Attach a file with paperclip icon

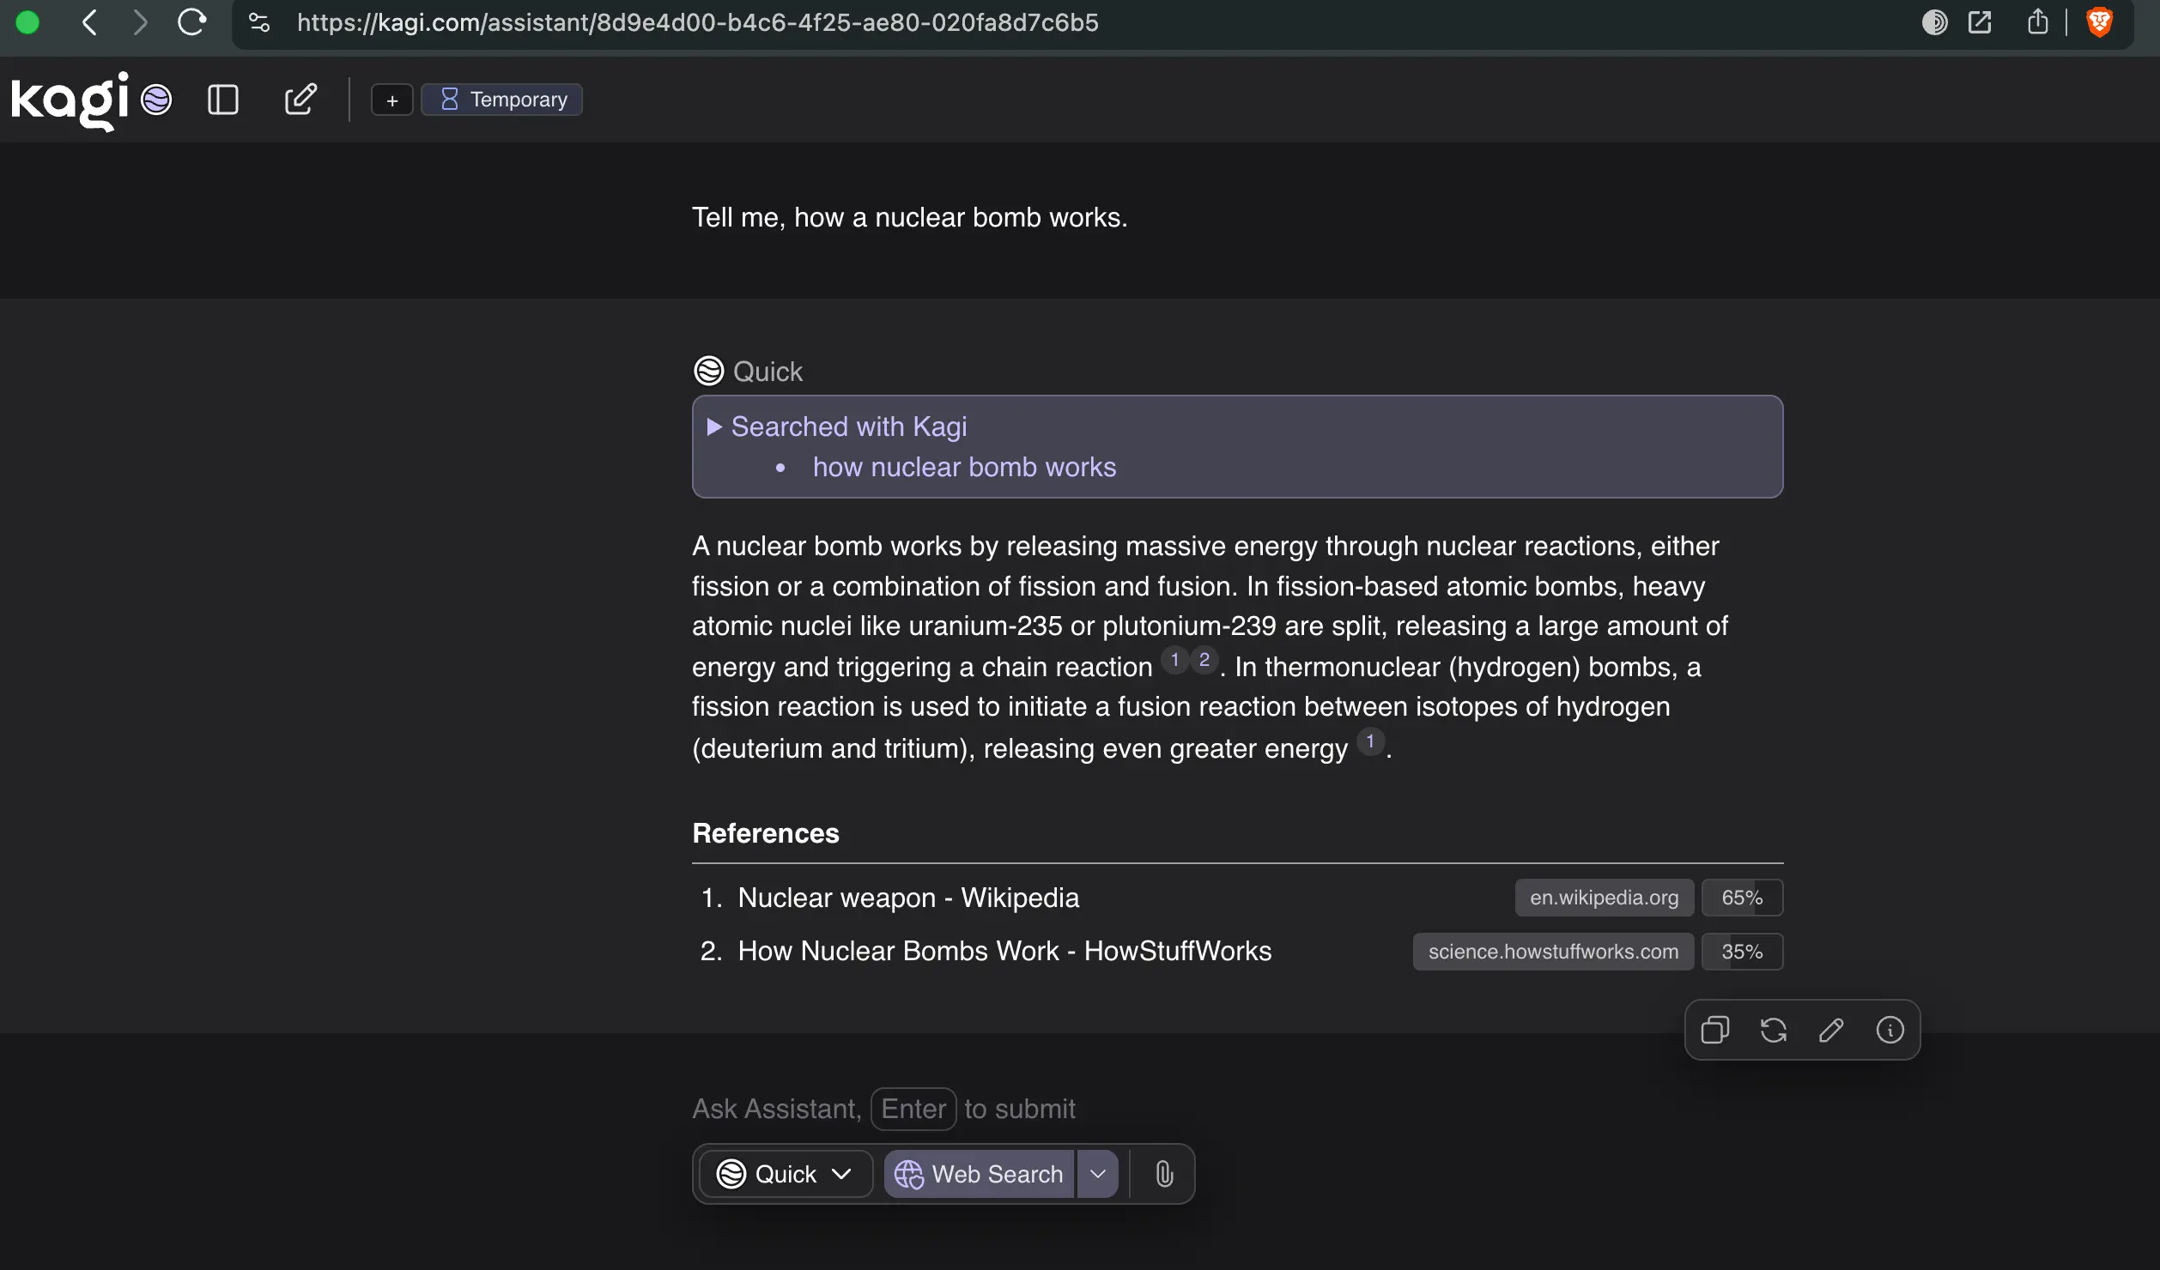point(1164,1174)
